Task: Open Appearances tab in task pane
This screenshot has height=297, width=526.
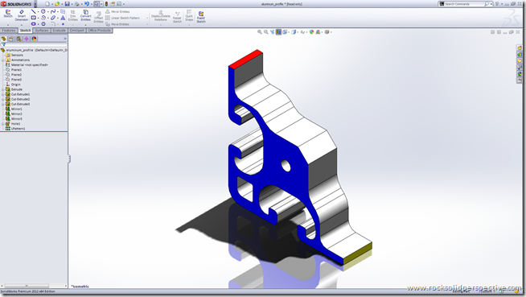Action: (x=520, y=74)
